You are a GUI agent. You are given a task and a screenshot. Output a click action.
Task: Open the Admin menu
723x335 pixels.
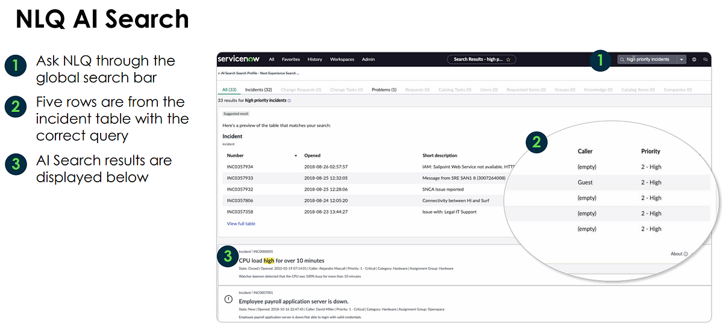pyautogui.click(x=368, y=60)
